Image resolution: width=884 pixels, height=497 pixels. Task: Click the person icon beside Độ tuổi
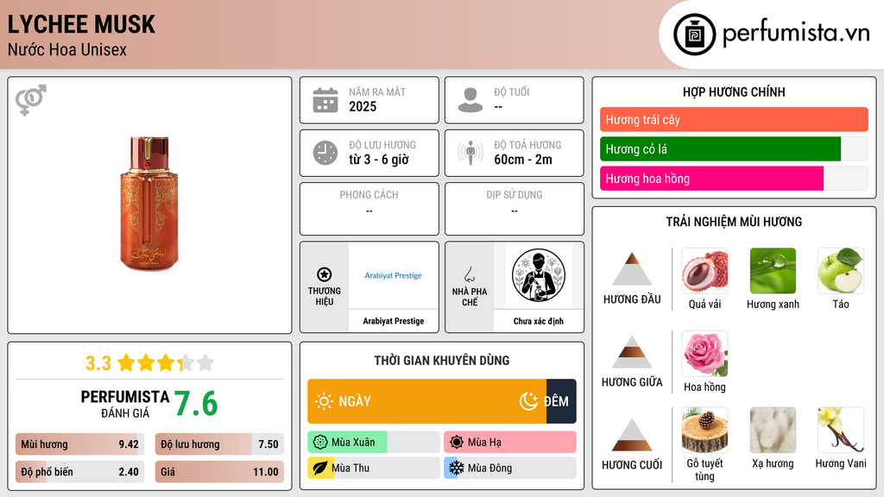coord(470,100)
